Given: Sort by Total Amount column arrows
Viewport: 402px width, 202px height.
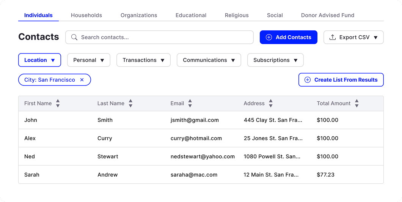Looking at the screenshot, I should [x=356, y=103].
